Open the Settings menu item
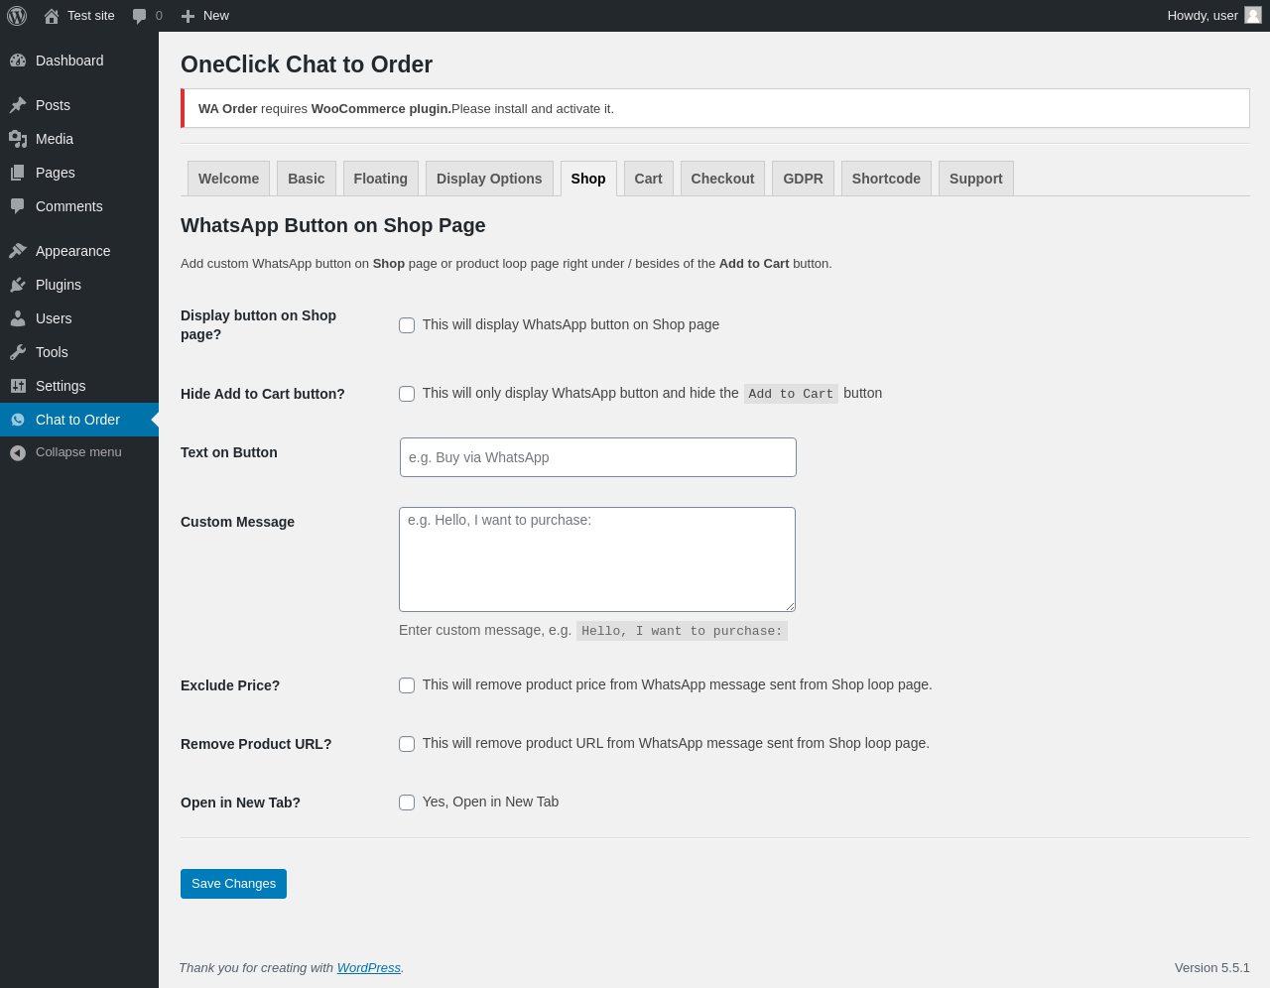The height and width of the screenshot is (988, 1270). pyautogui.click(x=79, y=386)
